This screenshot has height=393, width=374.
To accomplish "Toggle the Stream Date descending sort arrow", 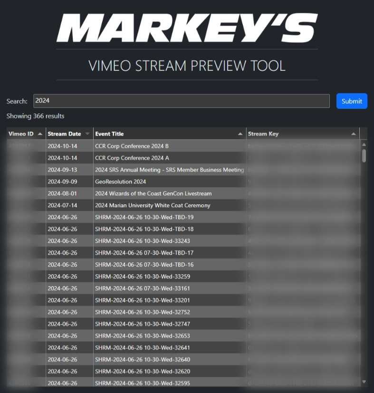I will [87, 134].
